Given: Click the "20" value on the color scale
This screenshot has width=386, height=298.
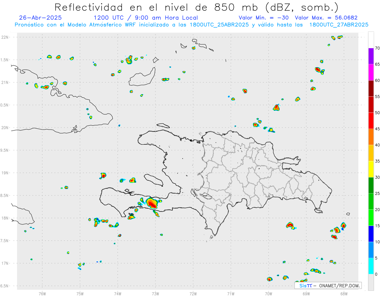Looking at the screenshot, I should 378,210.
